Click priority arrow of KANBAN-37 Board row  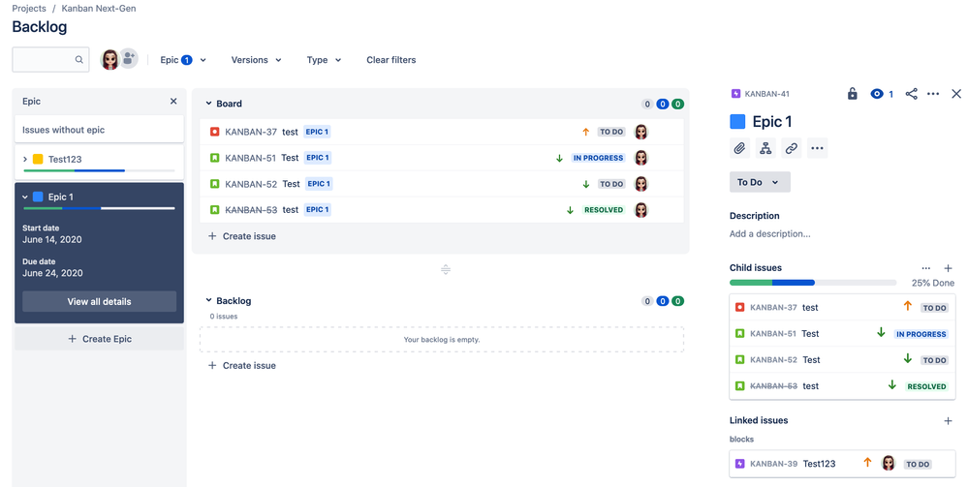(586, 132)
